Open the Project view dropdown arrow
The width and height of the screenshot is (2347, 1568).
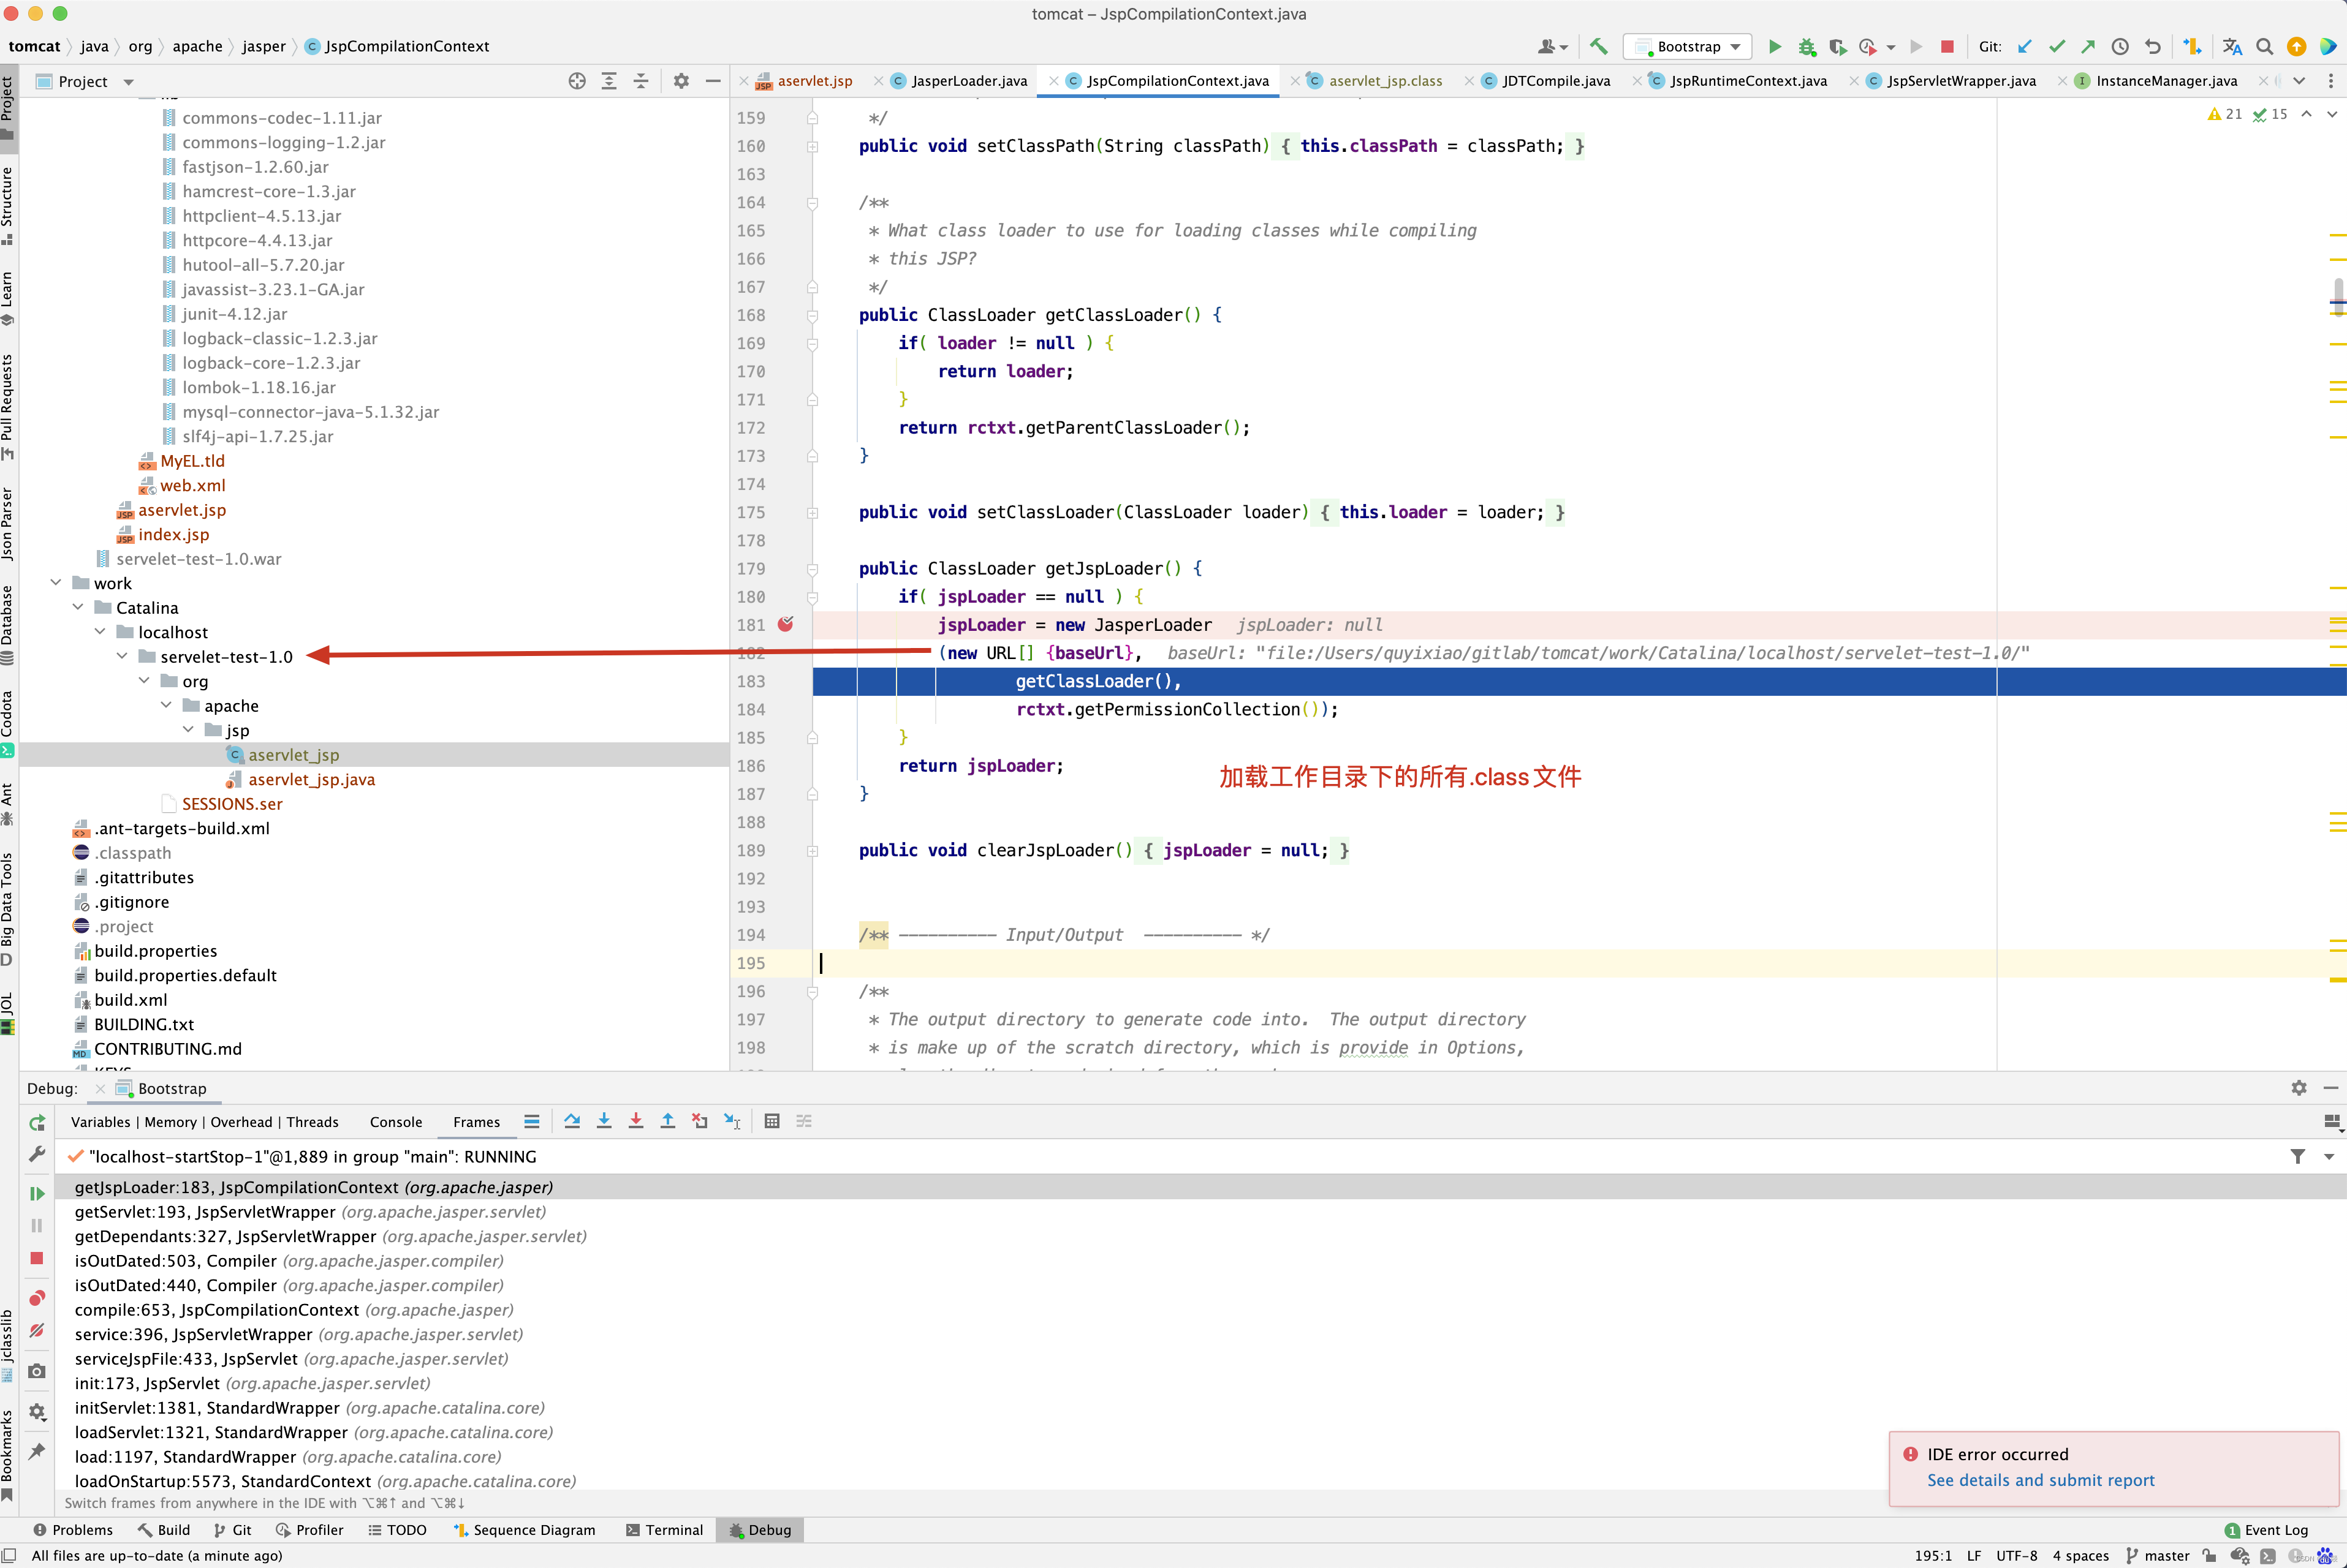pos(128,82)
